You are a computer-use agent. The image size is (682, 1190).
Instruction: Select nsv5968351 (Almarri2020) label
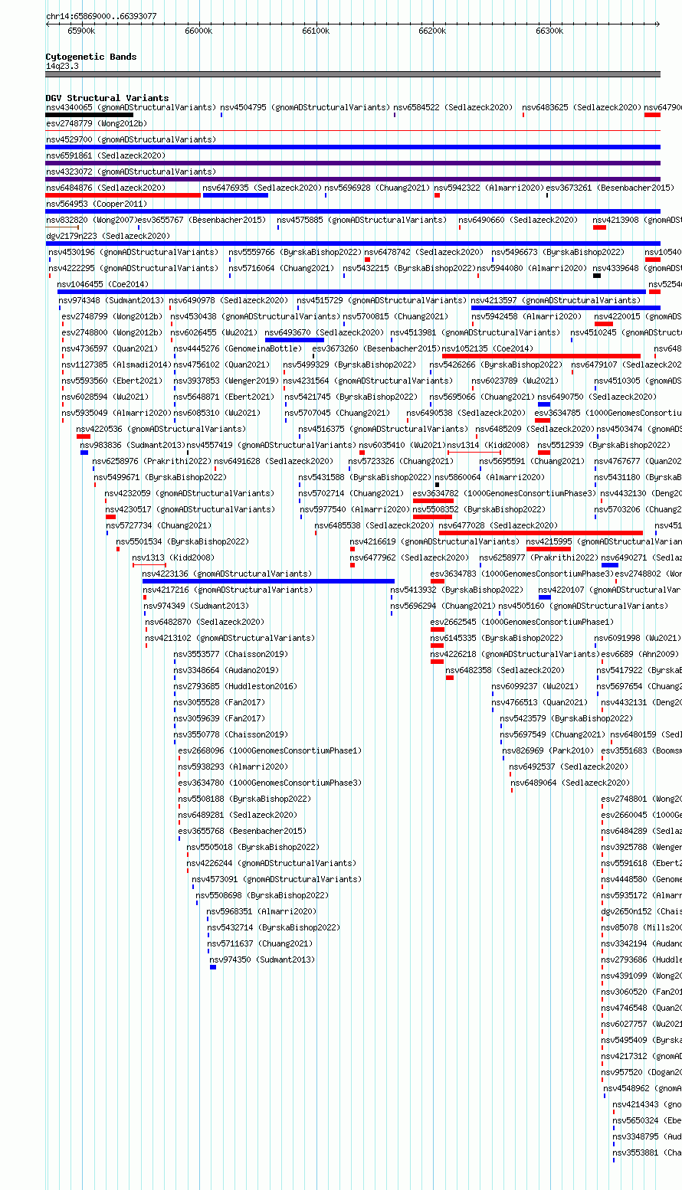(x=261, y=911)
